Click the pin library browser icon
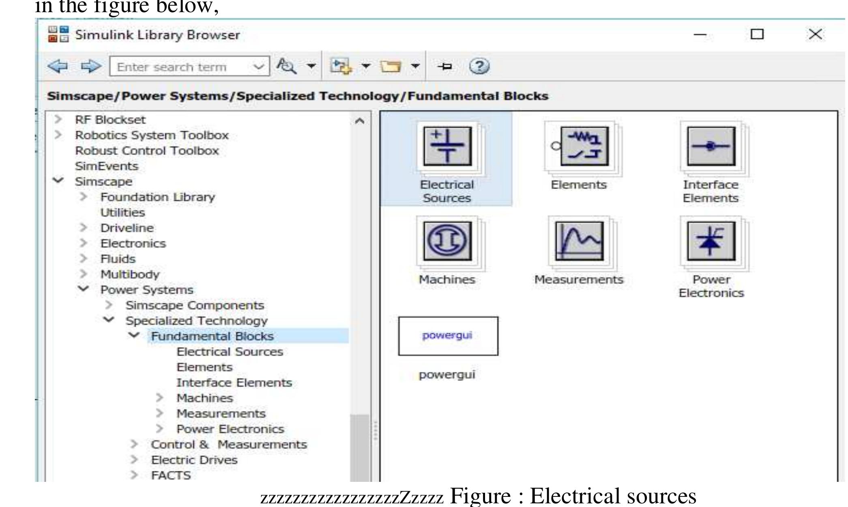848x507 pixels. click(445, 66)
